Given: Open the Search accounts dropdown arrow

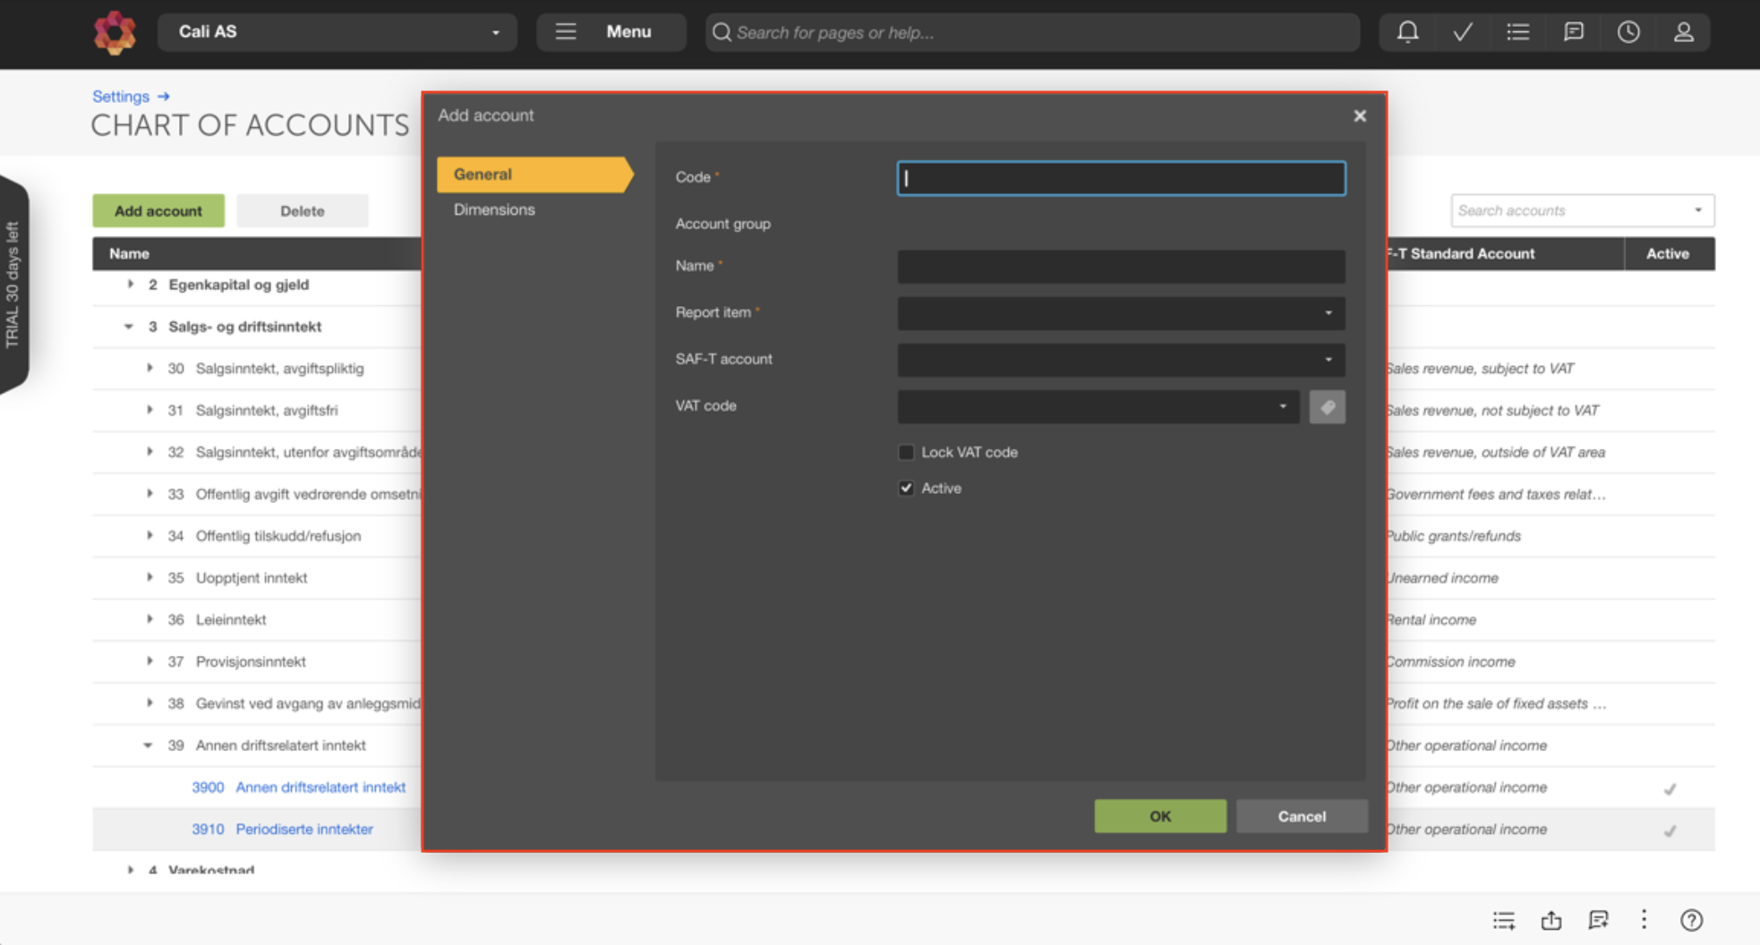Looking at the screenshot, I should (x=1697, y=210).
